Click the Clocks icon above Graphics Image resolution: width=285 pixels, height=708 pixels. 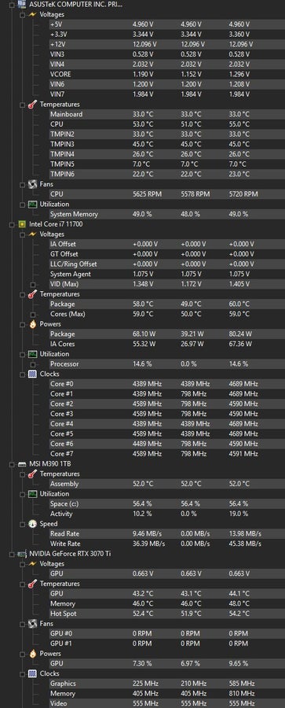pos(32,673)
